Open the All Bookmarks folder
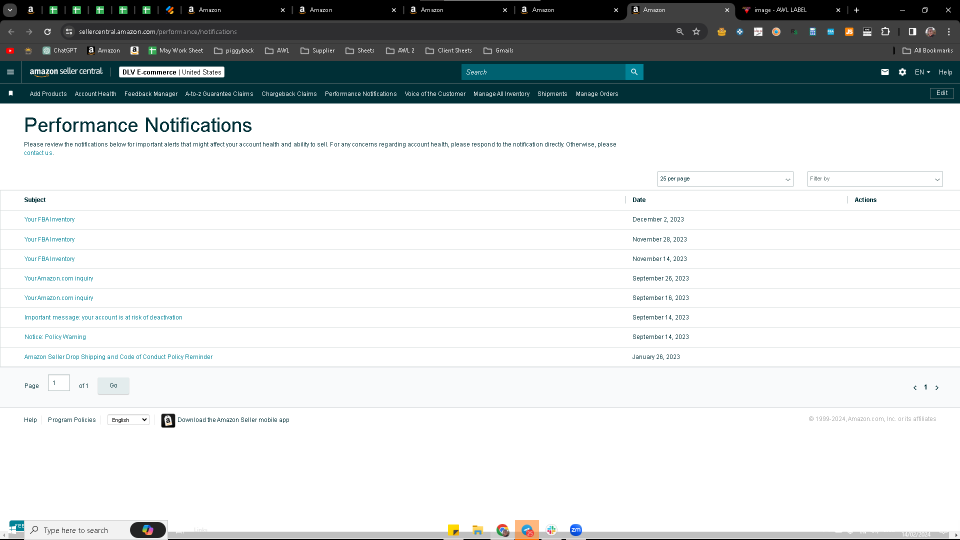The width and height of the screenshot is (960, 540). [x=927, y=50]
